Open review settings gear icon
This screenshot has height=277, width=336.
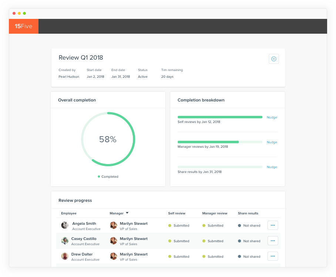pyautogui.click(x=273, y=59)
